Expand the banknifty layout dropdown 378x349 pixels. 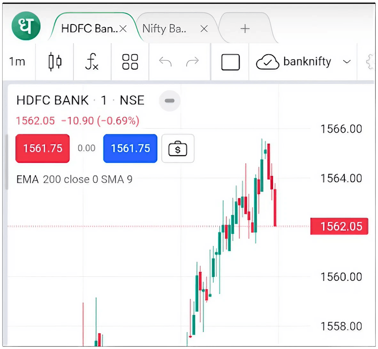coord(347,62)
